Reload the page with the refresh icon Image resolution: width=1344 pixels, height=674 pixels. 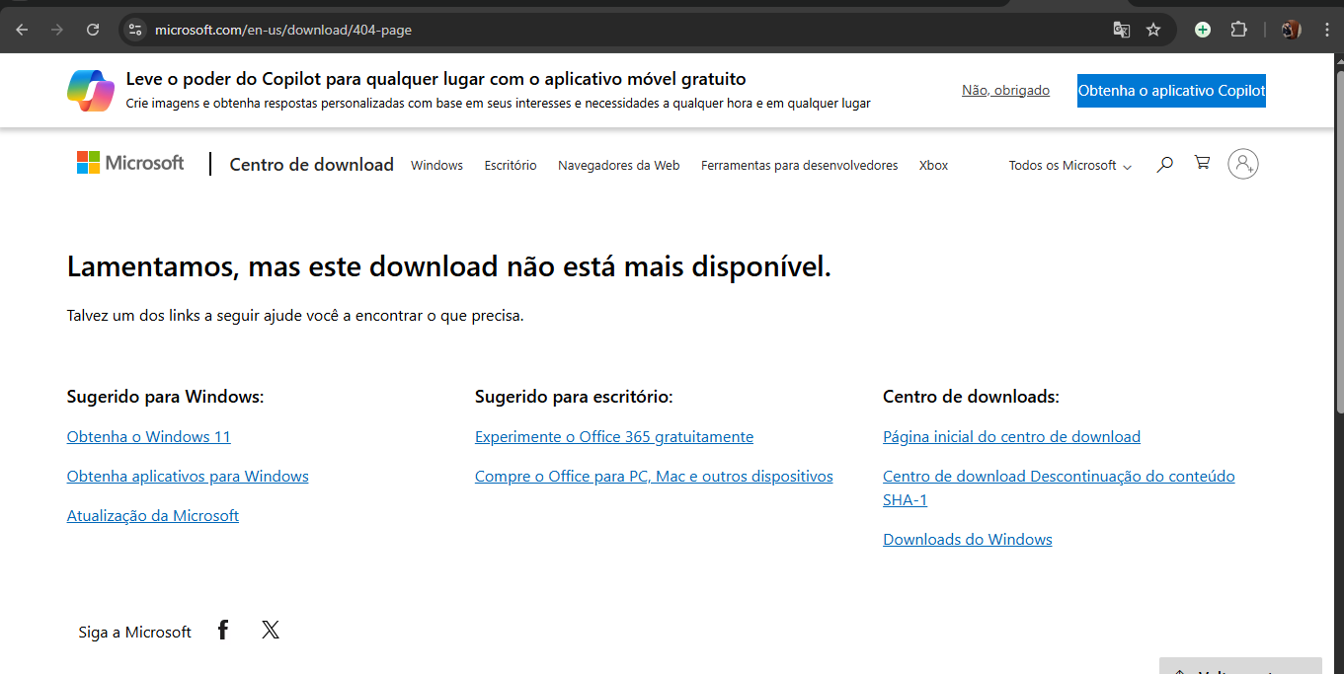coord(93,30)
